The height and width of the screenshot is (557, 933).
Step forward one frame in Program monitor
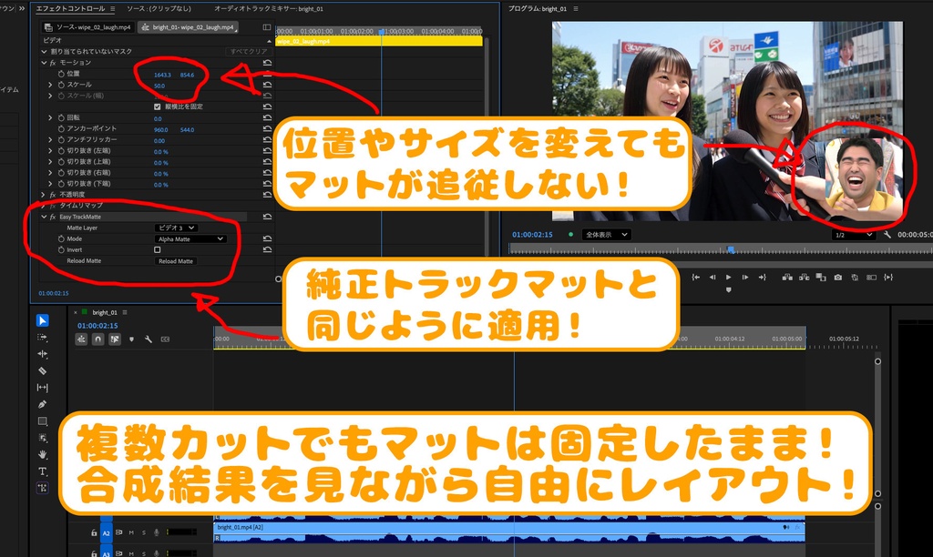point(745,277)
